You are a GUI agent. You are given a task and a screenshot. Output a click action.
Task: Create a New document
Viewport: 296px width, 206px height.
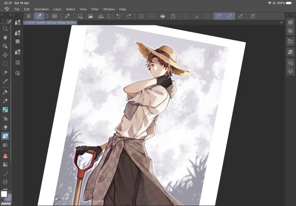click(80, 16)
